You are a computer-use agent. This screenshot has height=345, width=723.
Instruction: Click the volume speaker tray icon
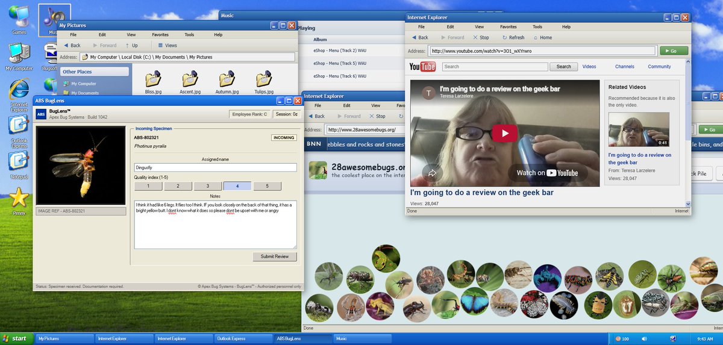tap(645, 338)
